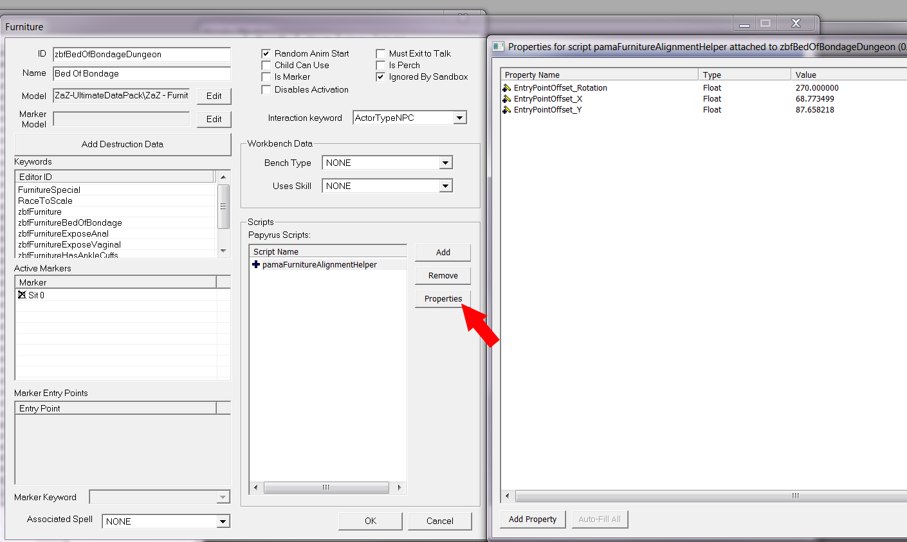Enable the Child Can Use checkbox
Screen dimensions: 907x542
(266, 65)
